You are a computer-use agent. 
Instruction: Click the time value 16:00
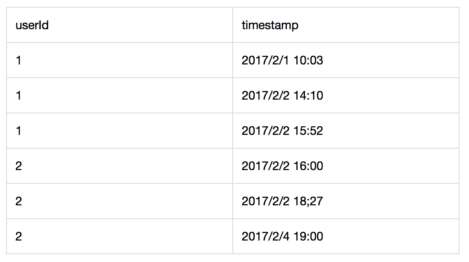[308, 166]
